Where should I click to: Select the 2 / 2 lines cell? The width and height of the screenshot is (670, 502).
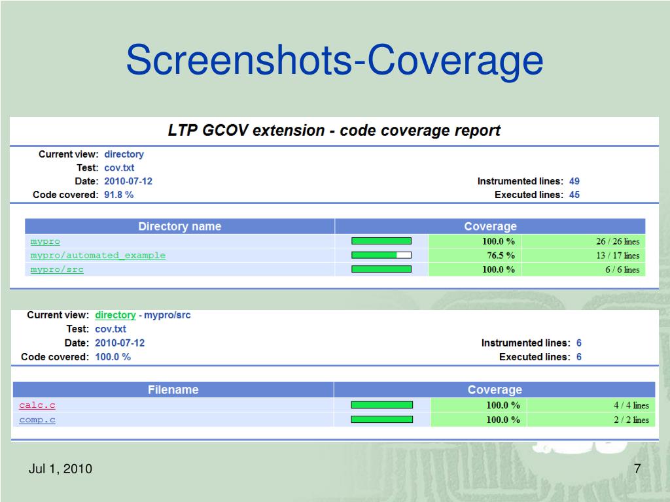(591, 420)
